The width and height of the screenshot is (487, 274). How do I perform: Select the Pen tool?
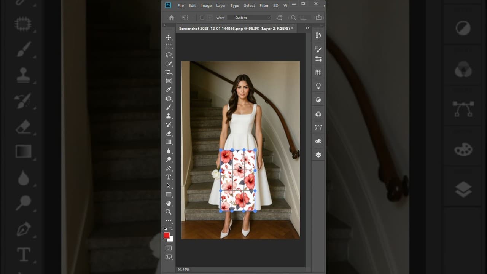point(169,168)
